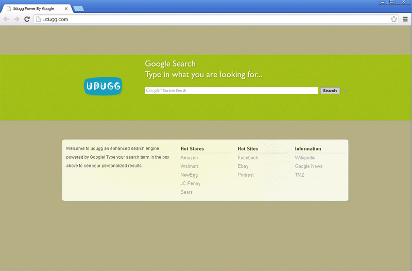Click the address bar showing udugg.com
This screenshot has width=412, height=271.
206,19
